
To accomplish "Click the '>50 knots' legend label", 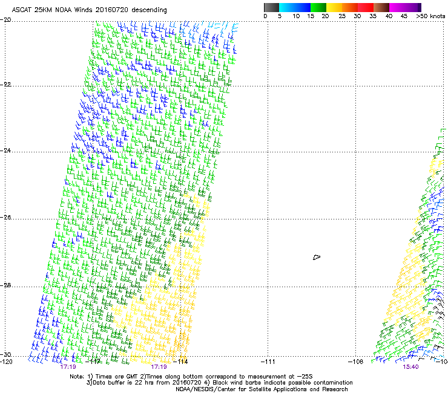I will click(430, 16).
